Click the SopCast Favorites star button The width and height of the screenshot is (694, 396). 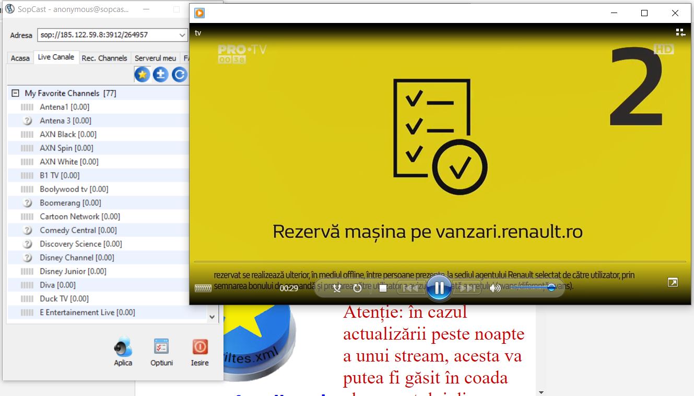coord(142,75)
